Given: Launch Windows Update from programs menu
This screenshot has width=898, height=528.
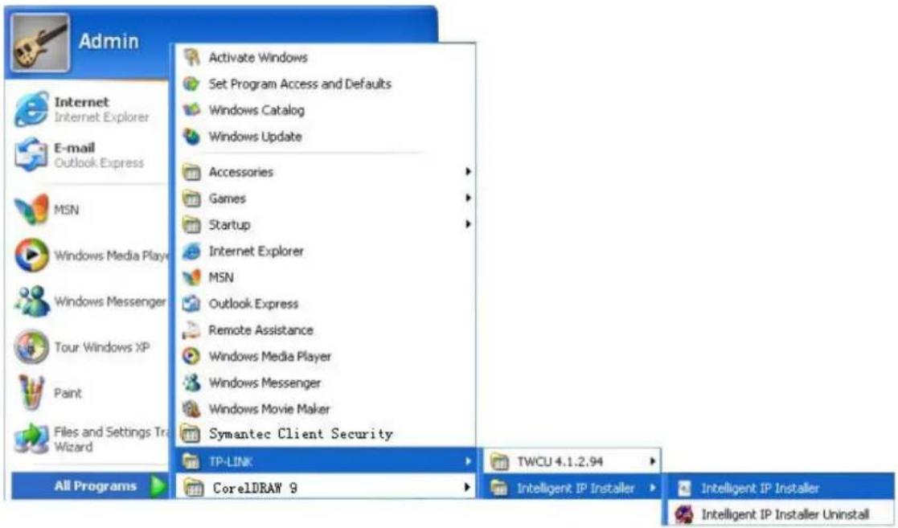Looking at the screenshot, I should (x=326, y=137).
